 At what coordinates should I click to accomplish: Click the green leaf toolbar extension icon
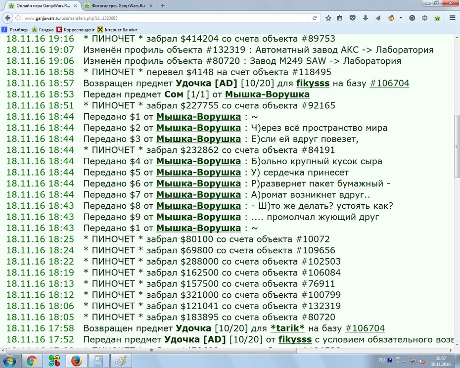(437, 18)
